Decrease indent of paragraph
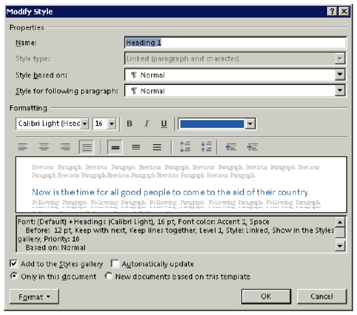The image size is (357, 315). click(x=231, y=147)
